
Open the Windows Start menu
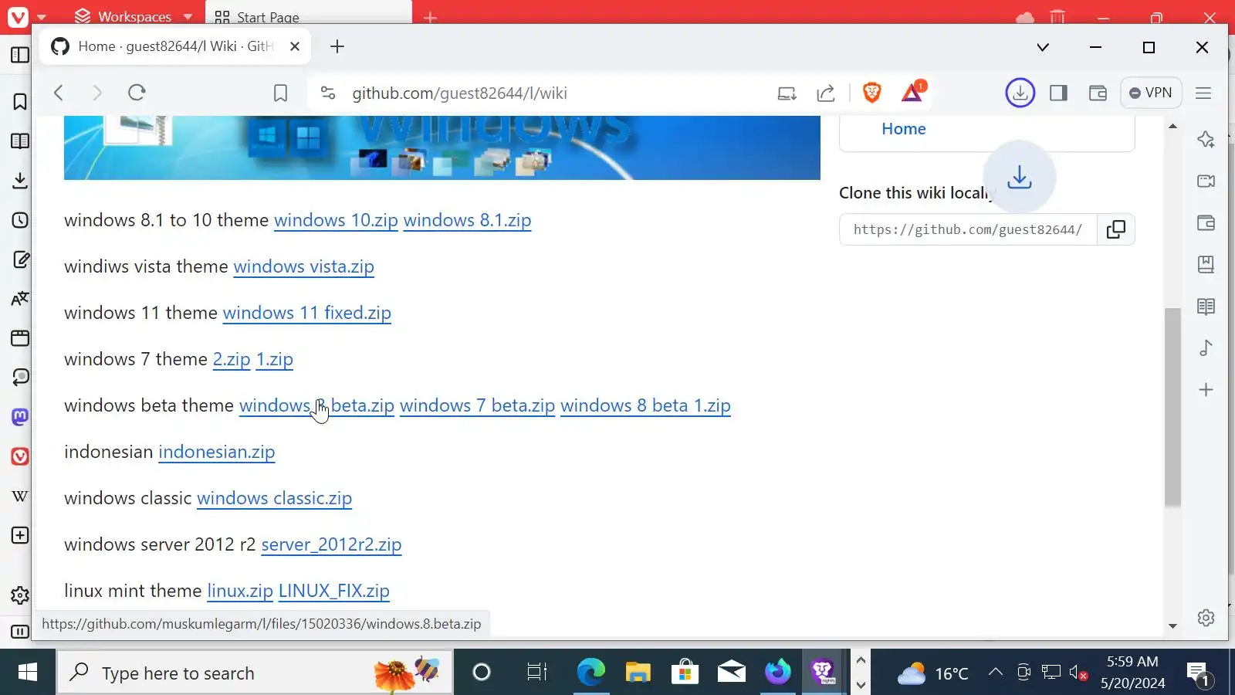[28, 673]
